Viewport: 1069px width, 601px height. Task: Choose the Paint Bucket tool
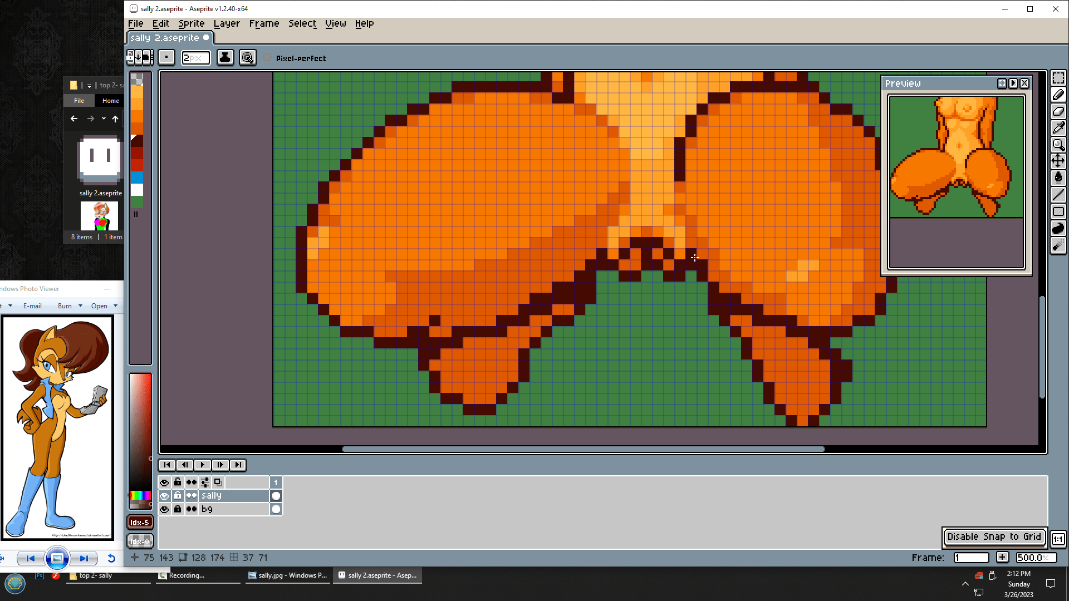click(1058, 178)
